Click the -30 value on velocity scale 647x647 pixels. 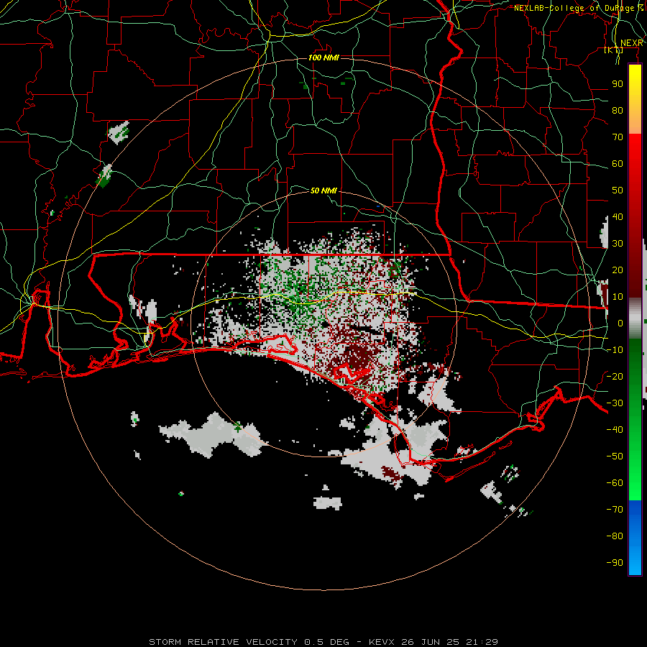[x=615, y=403]
